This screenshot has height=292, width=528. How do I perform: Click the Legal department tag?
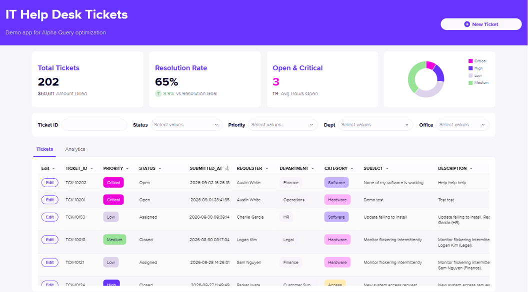[x=288, y=240]
